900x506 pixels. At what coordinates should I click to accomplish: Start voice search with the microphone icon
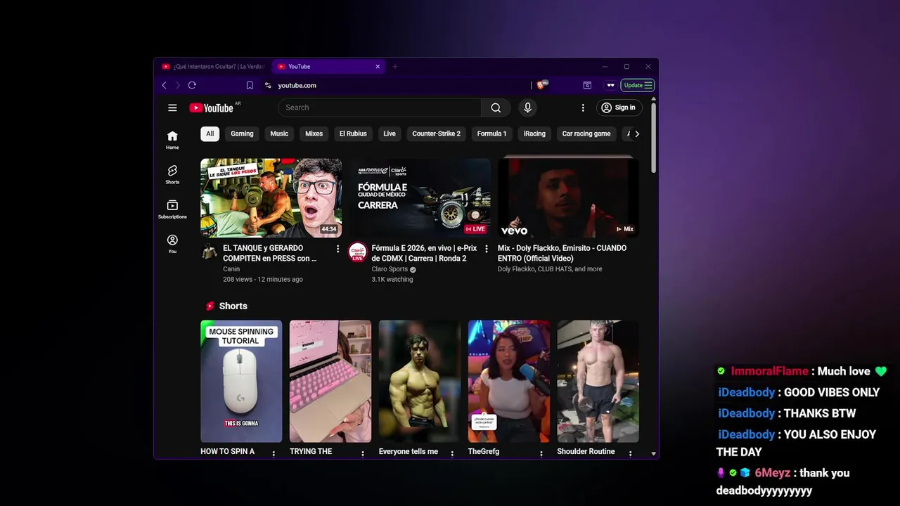(x=527, y=108)
